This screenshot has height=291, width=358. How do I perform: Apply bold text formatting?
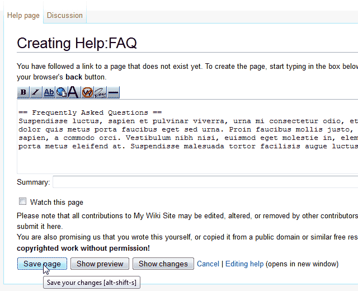point(23,92)
